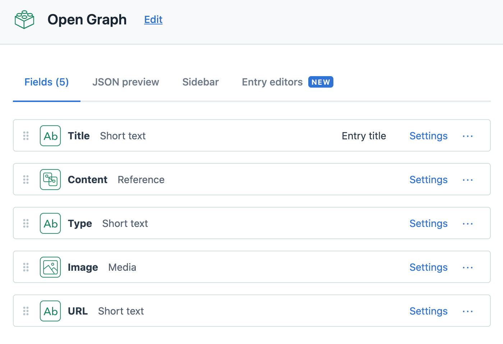503x344 pixels.
Task: Open Settings for the Image field
Action: click(428, 267)
